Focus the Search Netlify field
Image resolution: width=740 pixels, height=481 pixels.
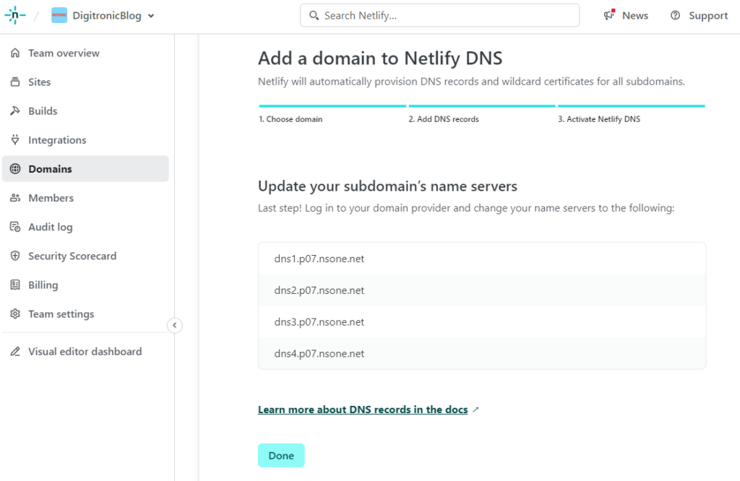tap(439, 16)
